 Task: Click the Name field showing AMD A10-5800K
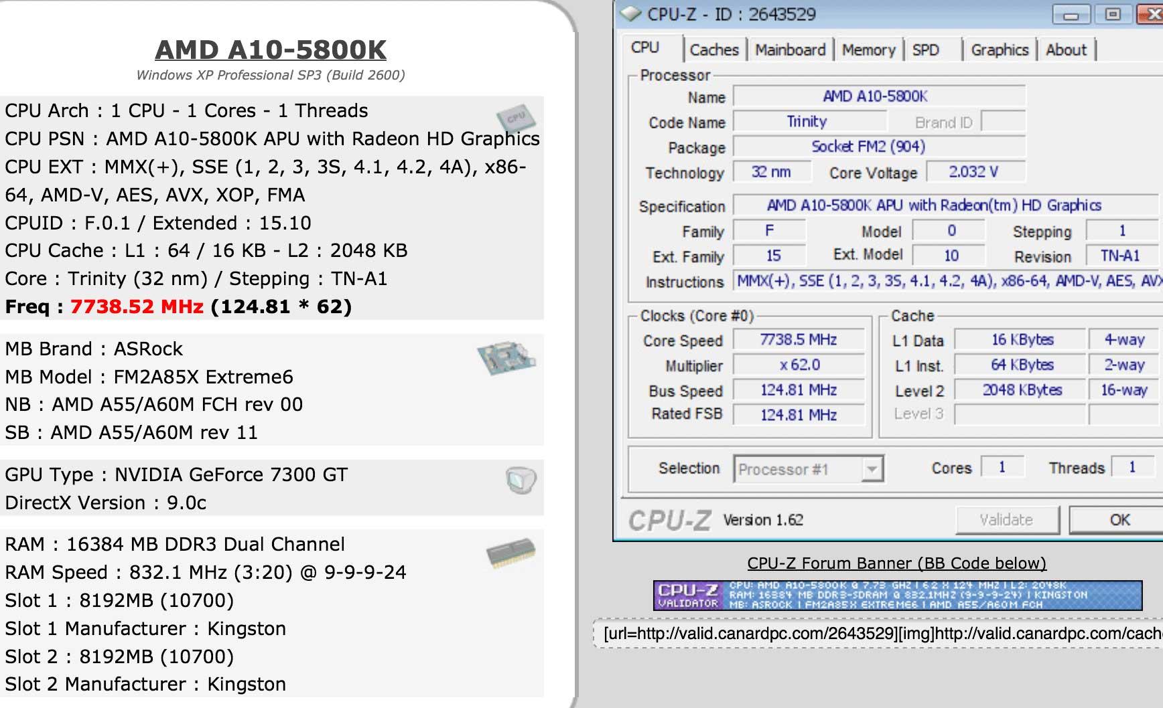[x=879, y=96]
